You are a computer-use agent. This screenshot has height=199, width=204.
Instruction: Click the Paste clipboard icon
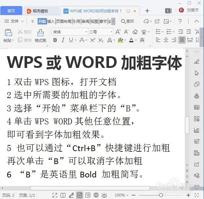9,32
